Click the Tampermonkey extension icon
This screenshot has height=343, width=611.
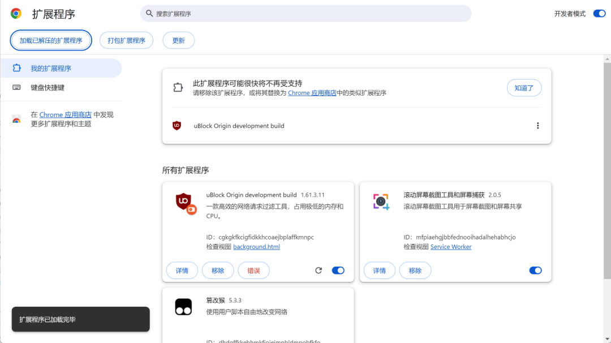click(x=183, y=307)
